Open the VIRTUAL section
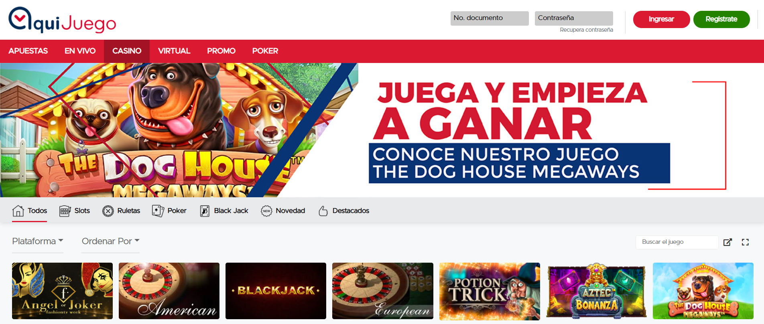This screenshot has height=324, width=764. point(174,51)
